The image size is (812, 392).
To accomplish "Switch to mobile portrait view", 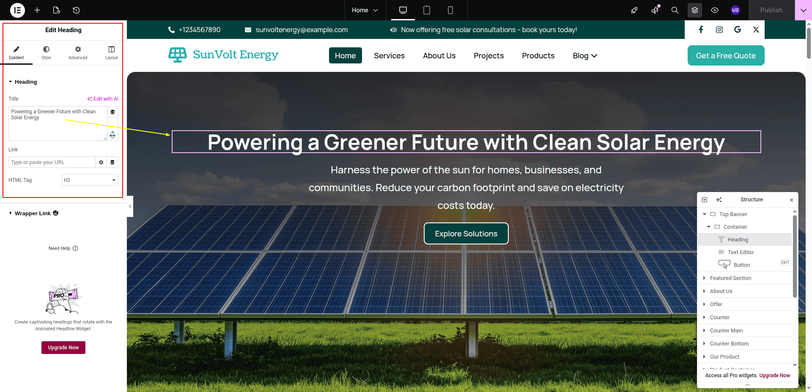I will [450, 10].
